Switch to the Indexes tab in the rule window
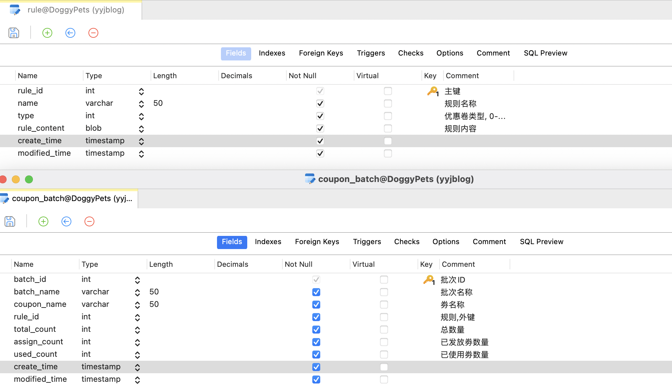672x389 pixels. tap(272, 53)
